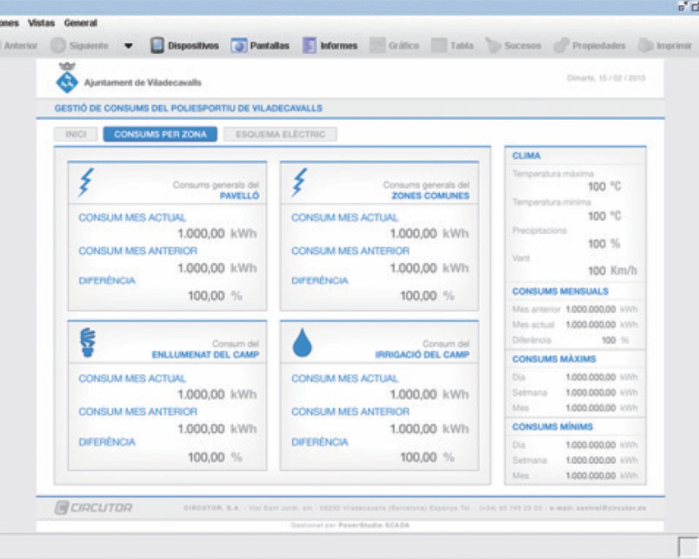Expand the navigation history dropdown arrow
Viewport: 699px width, 559px height.
pyautogui.click(x=128, y=46)
